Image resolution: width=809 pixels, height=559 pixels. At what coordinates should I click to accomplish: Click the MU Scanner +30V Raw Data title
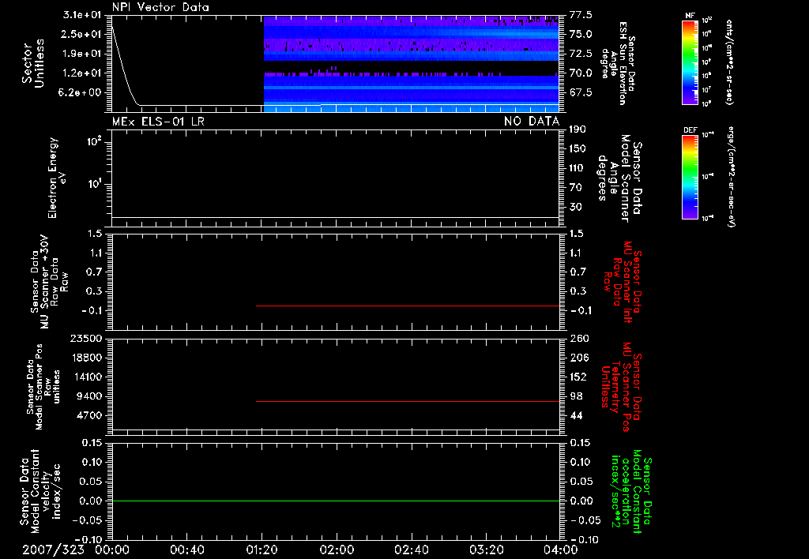(49, 282)
